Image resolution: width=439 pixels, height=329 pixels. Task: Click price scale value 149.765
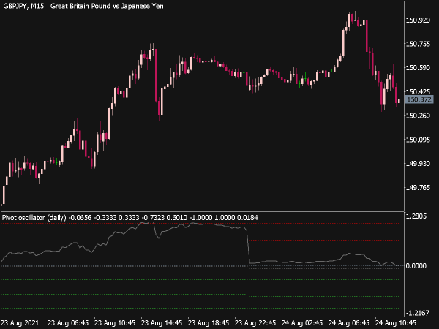[x=418, y=187]
